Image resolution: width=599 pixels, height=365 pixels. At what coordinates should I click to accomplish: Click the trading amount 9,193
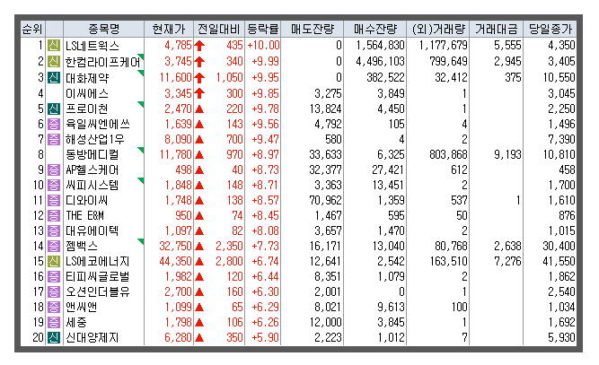507,154
